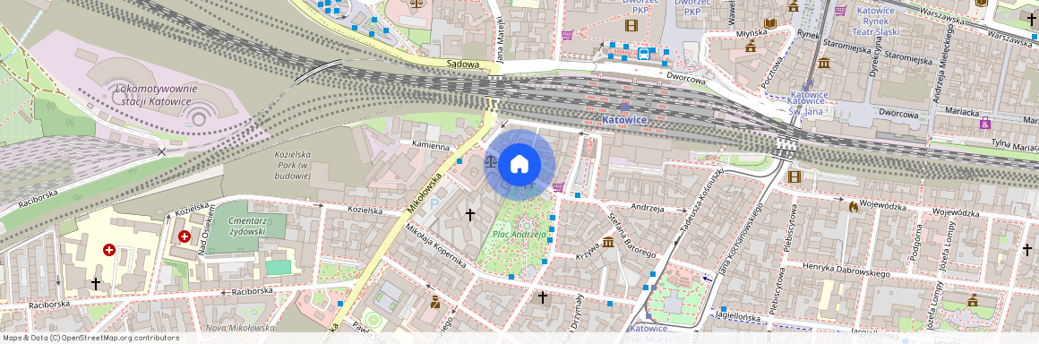Select the statue icon below Mikołaja Kopernika
The image size is (1039, 344).
coord(434,302)
